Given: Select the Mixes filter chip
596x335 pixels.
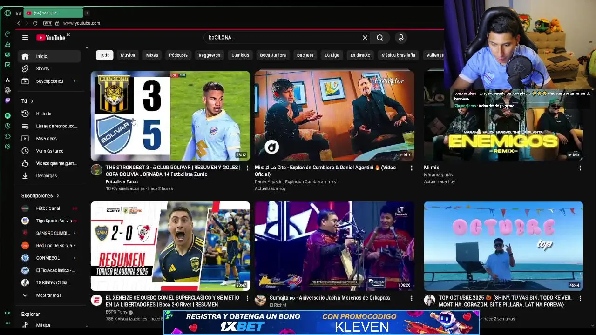Looking at the screenshot, I should tap(152, 55).
